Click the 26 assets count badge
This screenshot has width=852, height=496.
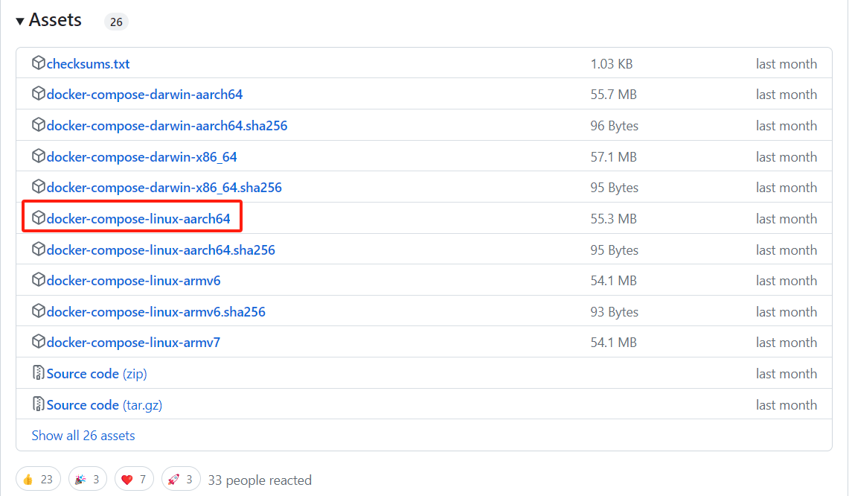pos(116,22)
